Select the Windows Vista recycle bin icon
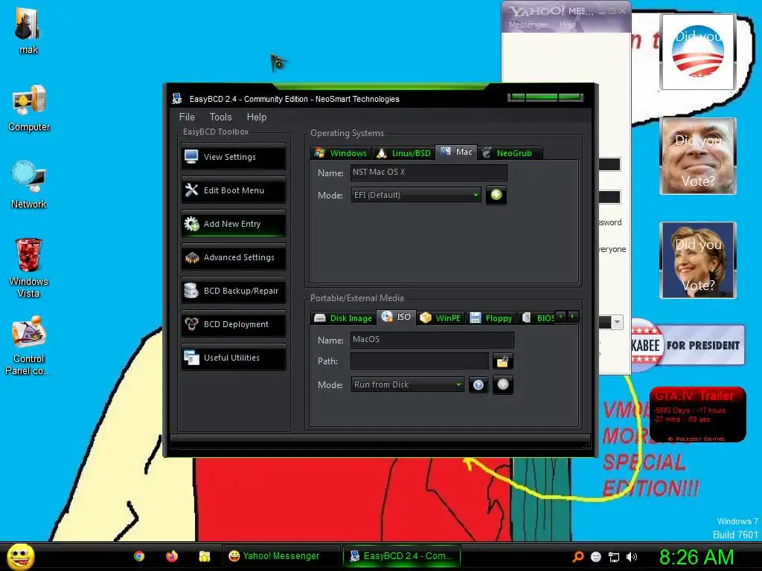The image size is (762, 571). click(28, 268)
